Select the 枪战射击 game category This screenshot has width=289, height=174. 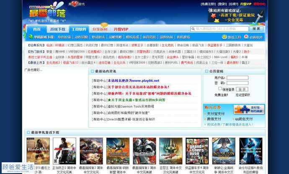(98, 37)
